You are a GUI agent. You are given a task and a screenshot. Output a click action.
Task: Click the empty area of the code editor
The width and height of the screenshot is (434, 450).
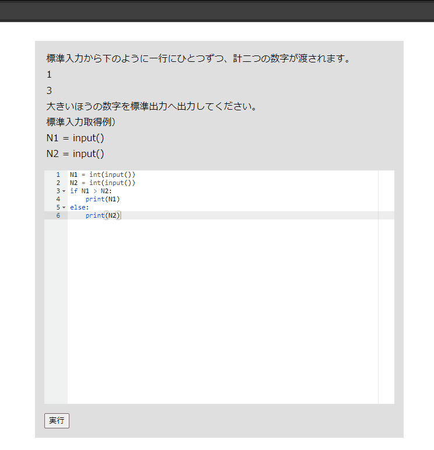coord(222,309)
